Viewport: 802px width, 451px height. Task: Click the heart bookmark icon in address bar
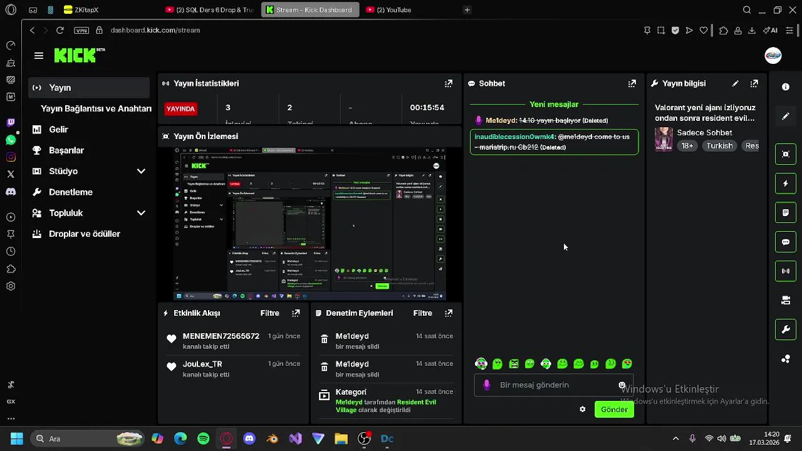point(704,30)
